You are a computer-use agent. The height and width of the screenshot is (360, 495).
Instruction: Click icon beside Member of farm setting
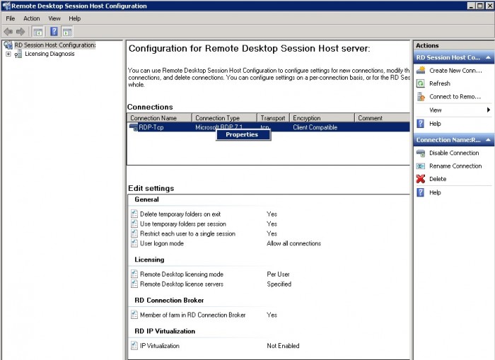coord(134,315)
